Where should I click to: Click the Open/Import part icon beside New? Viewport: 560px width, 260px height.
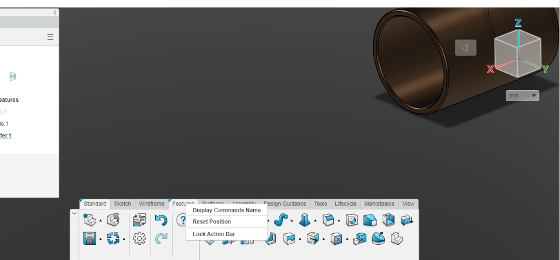click(x=113, y=220)
